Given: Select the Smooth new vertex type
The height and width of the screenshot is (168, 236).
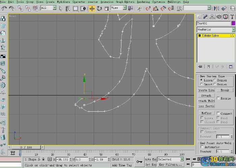Looking at the screenshot, I should [x=202, y=84].
